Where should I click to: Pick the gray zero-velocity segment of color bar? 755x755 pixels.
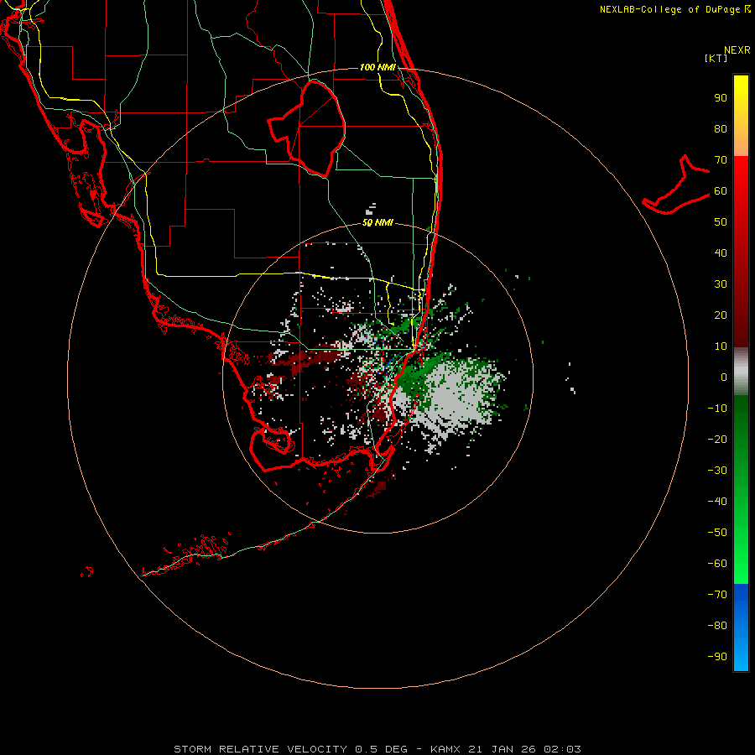(741, 372)
